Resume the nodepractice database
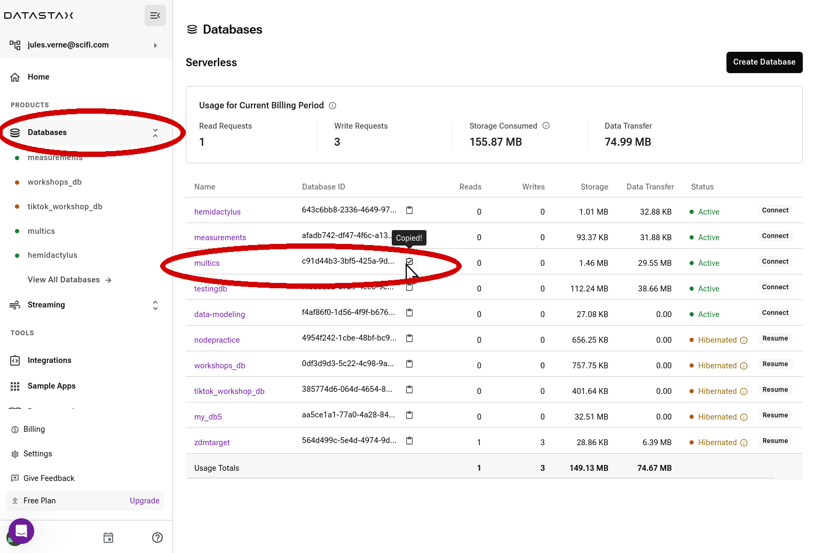Image resolution: width=814 pixels, height=553 pixels. click(x=775, y=338)
